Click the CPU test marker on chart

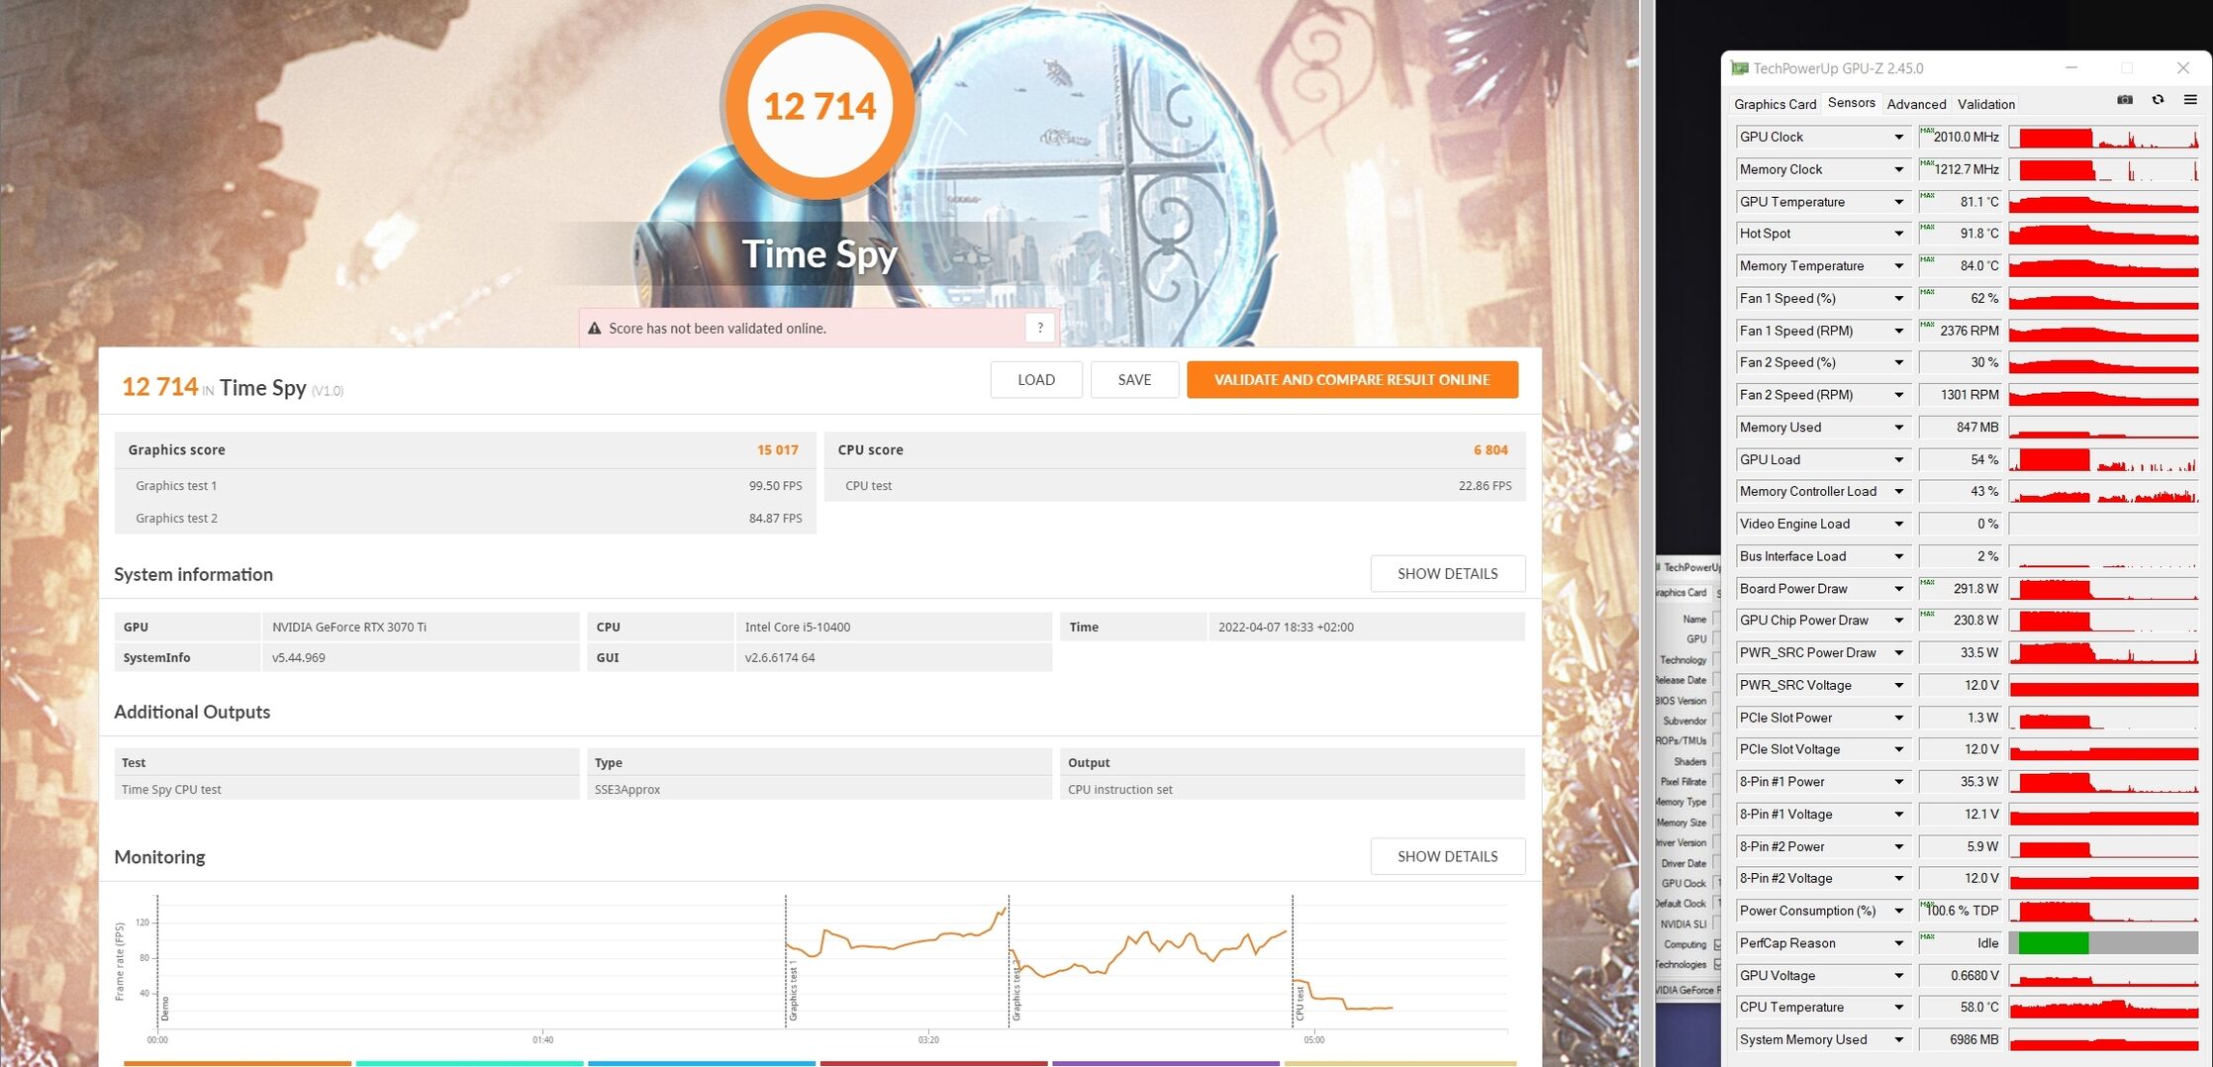[1299, 1003]
